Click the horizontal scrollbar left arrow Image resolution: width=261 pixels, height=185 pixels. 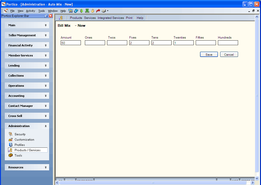pyautogui.click(x=57, y=183)
